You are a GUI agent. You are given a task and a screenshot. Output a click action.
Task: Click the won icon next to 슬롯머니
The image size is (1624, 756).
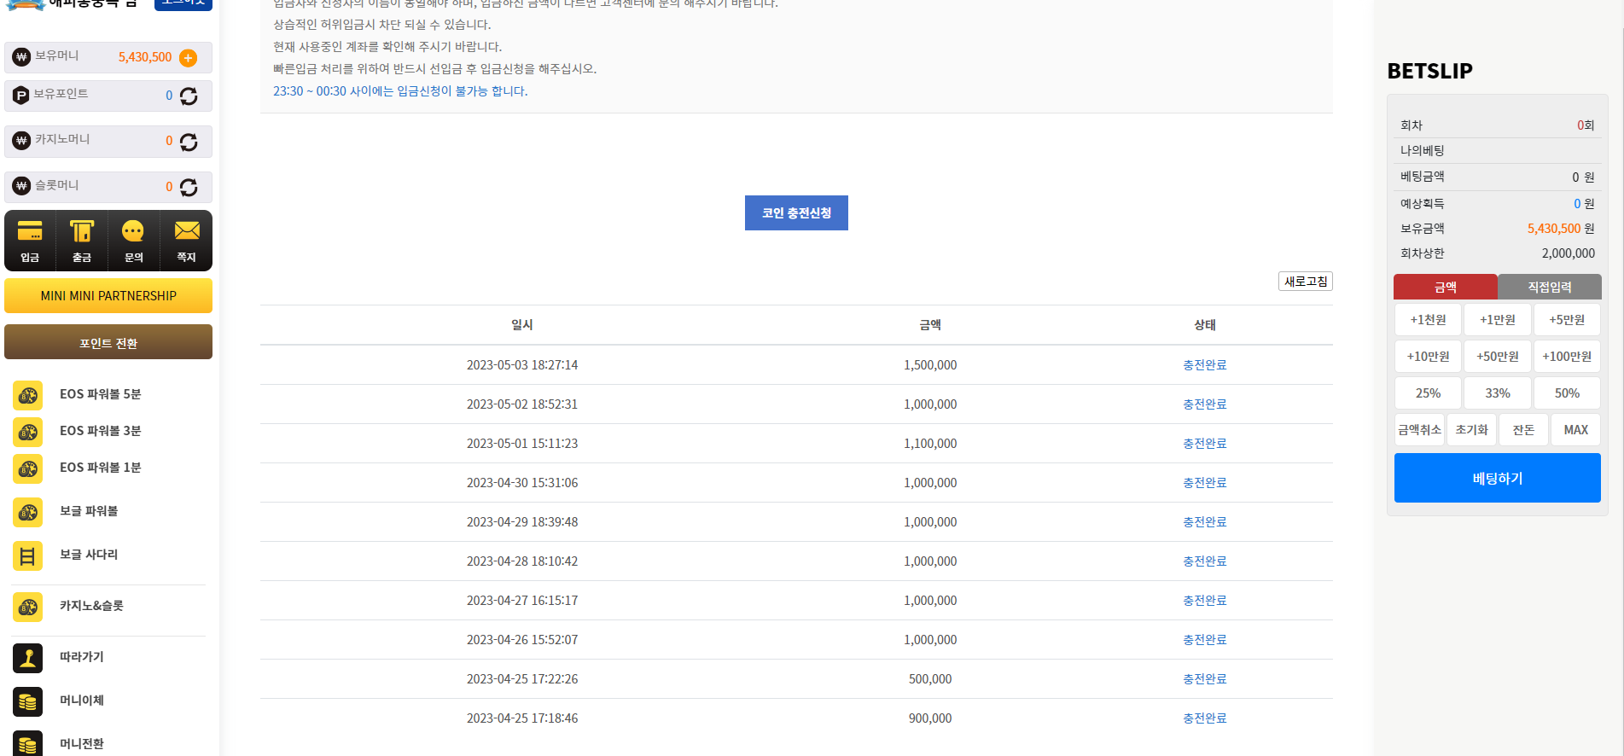coord(22,186)
